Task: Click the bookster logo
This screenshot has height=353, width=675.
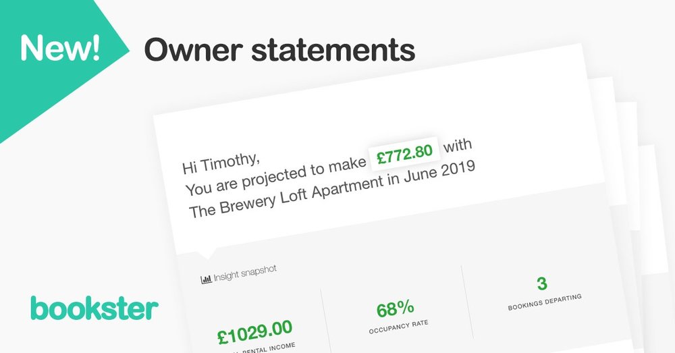Action: (x=94, y=308)
